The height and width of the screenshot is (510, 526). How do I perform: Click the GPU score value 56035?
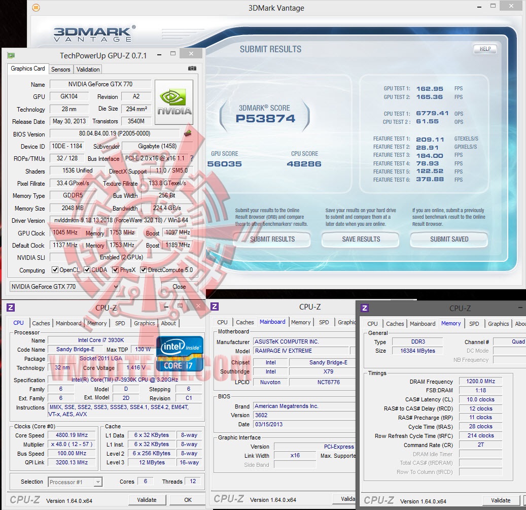(x=224, y=164)
